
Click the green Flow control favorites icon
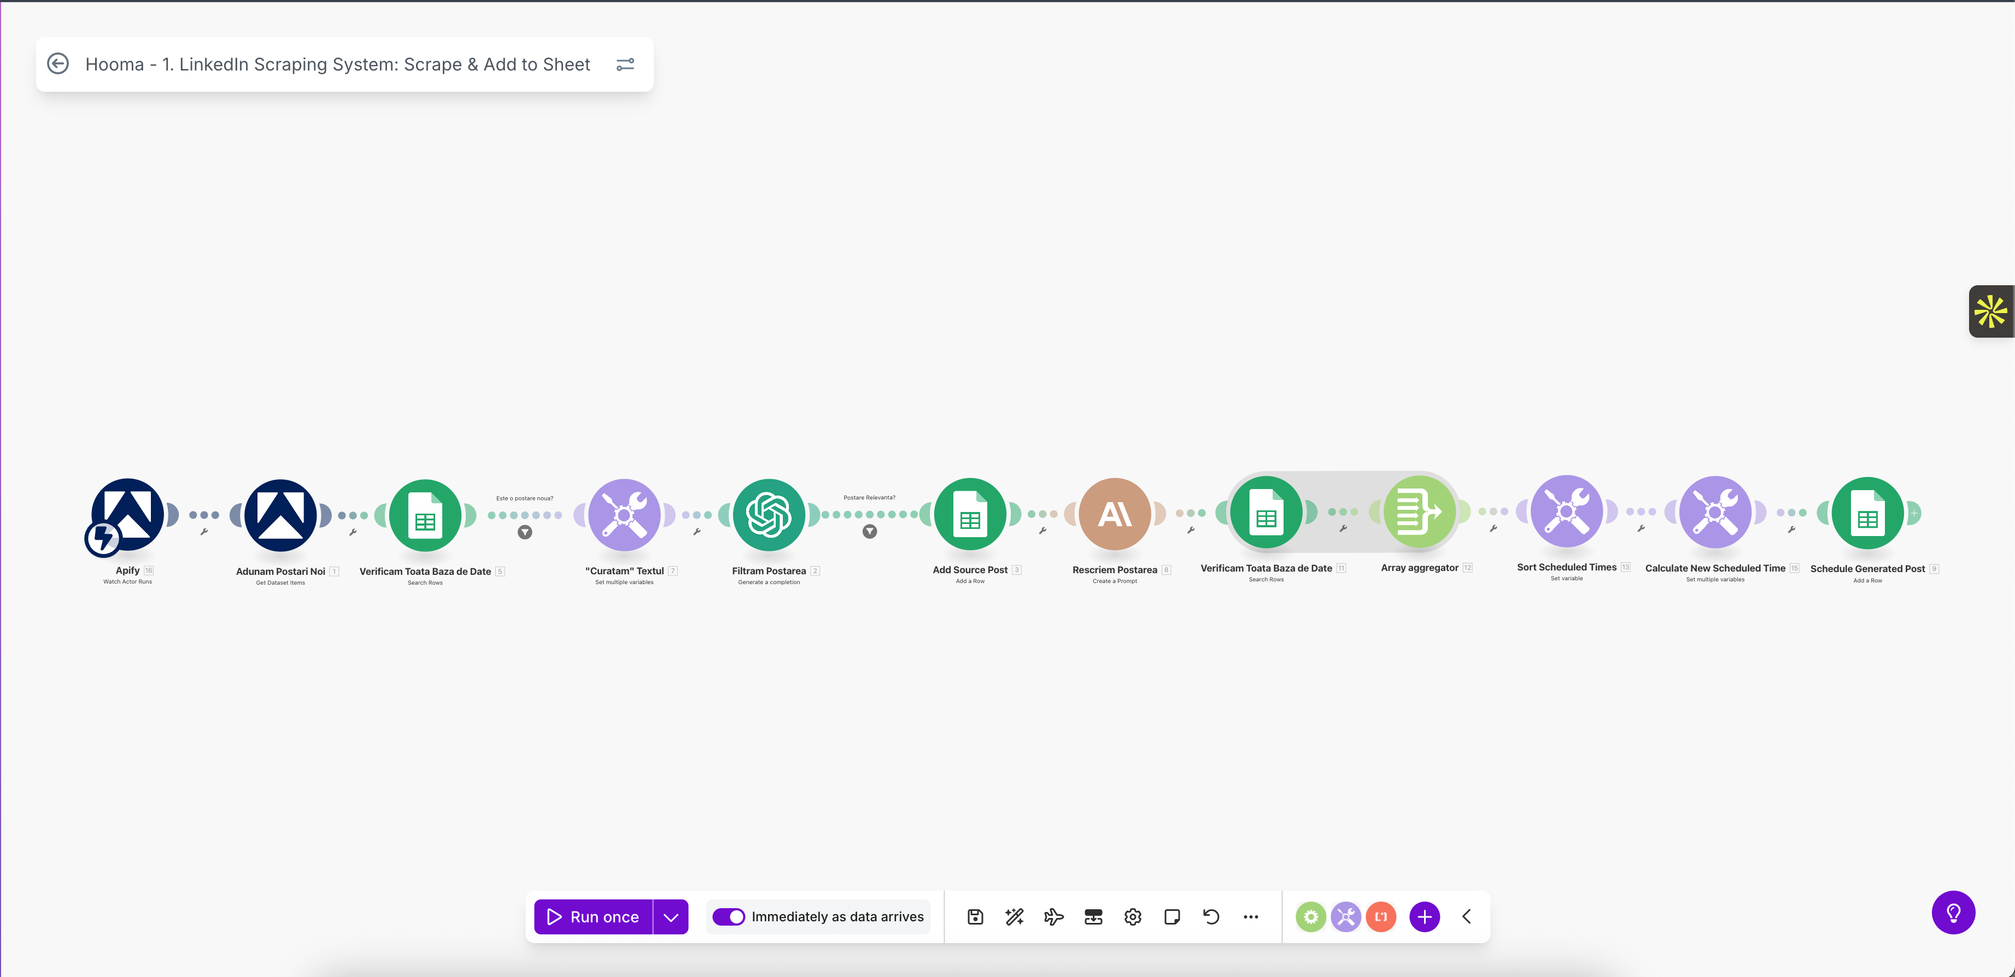point(1310,917)
